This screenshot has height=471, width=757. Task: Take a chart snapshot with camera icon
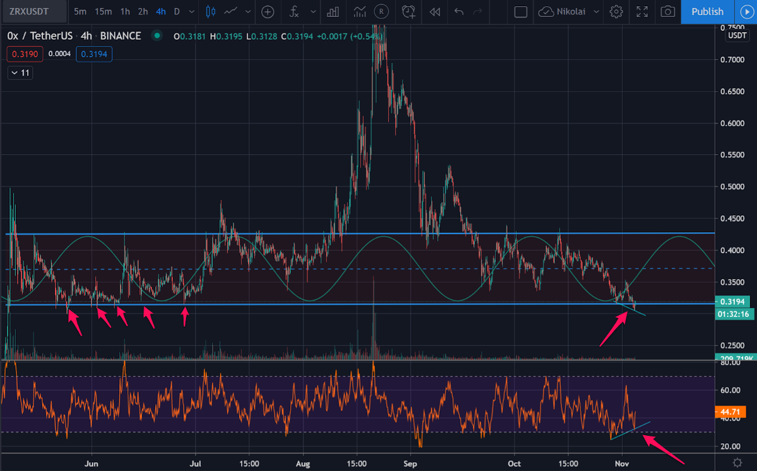667,11
